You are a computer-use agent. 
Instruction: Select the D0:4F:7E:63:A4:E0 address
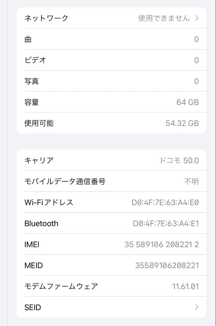coord(165,203)
